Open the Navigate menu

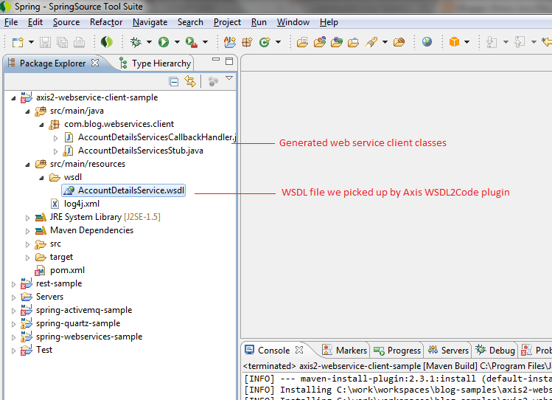pyautogui.click(x=150, y=22)
